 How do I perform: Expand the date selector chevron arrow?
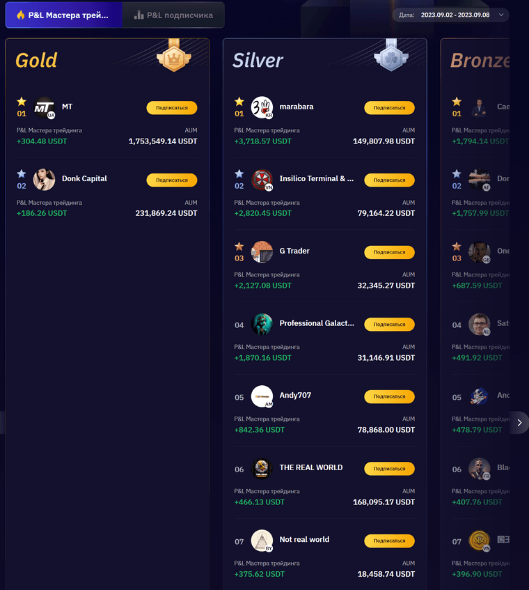pos(501,15)
